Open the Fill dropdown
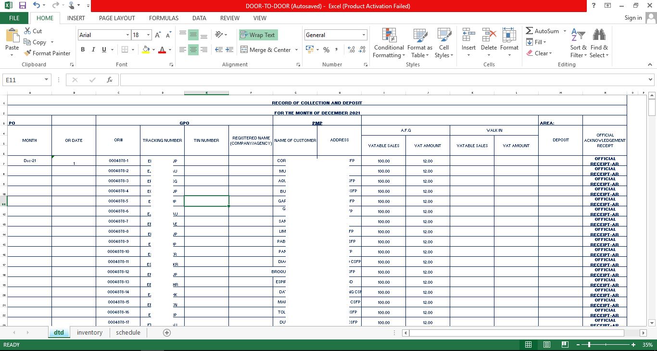Viewport: 657px width, 351px height. 536,42
